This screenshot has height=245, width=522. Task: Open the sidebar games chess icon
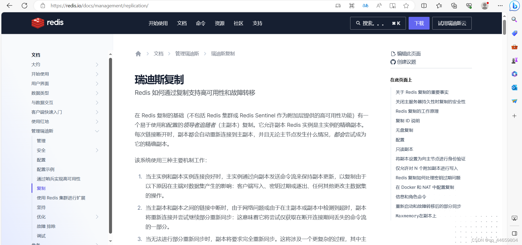click(x=514, y=60)
